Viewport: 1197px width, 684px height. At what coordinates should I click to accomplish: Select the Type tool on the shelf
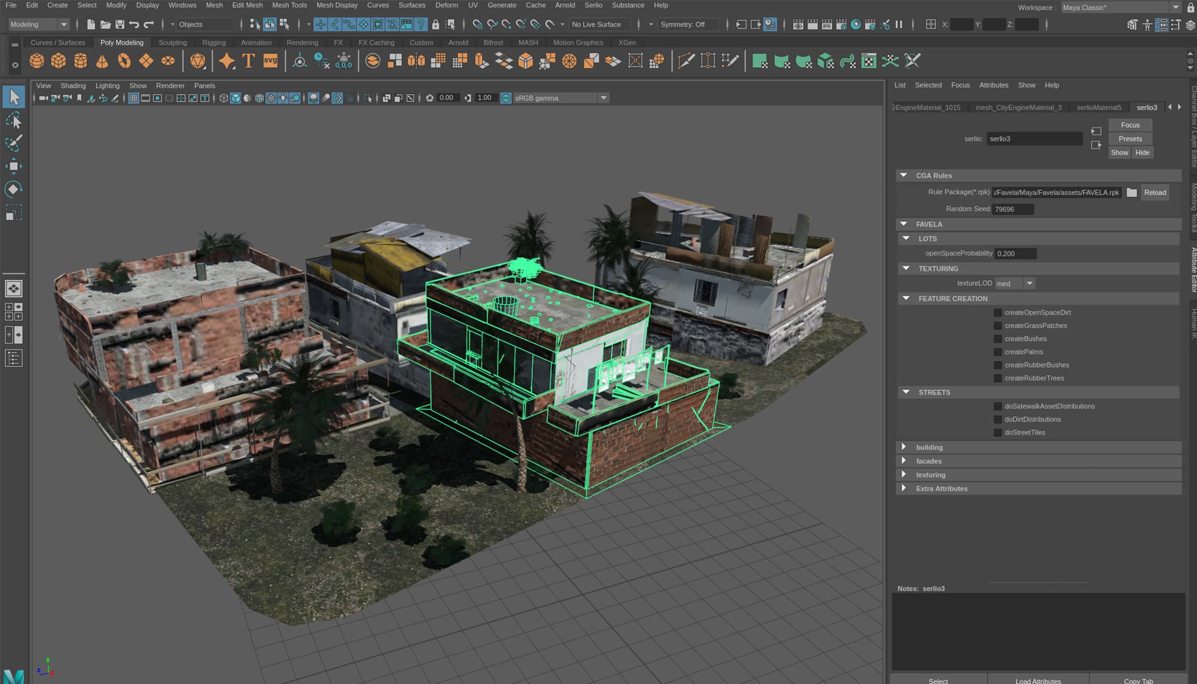pyautogui.click(x=248, y=61)
